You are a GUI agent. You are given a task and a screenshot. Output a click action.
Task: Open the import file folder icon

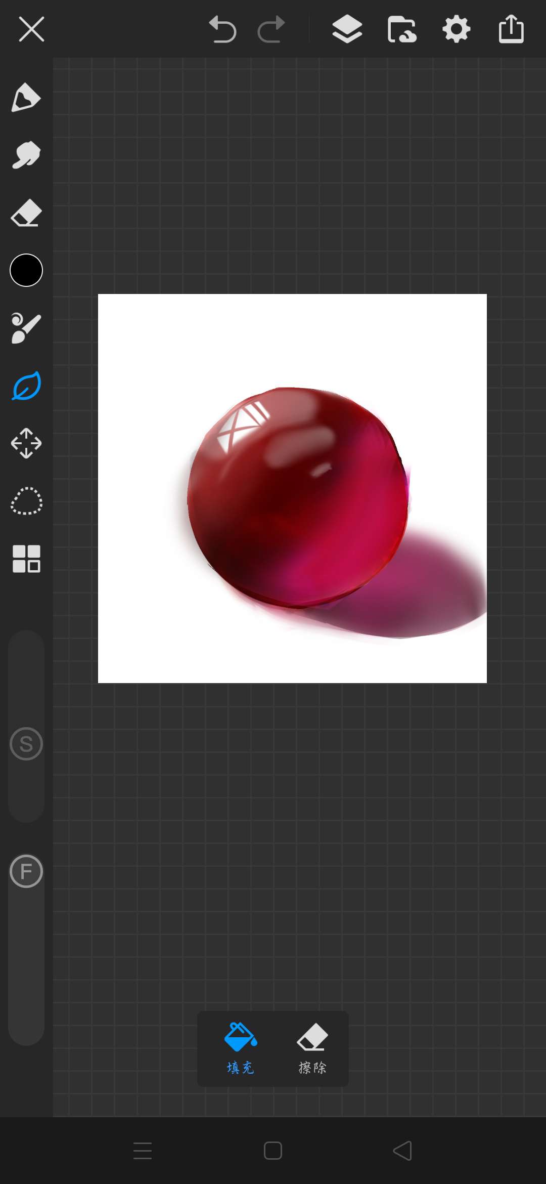[402, 29]
